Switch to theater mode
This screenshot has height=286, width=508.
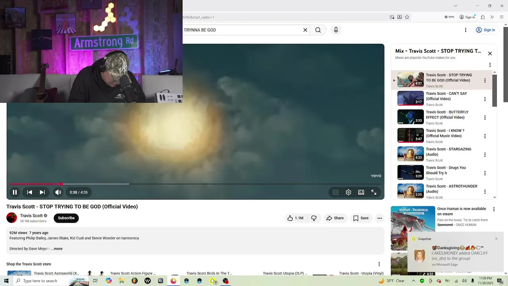click(x=361, y=192)
